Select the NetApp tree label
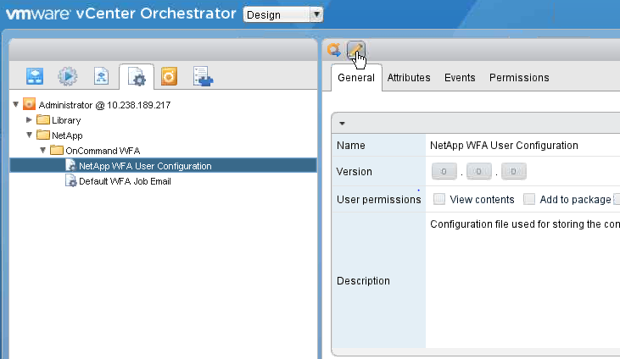This screenshot has height=359, width=620. (x=67, y=135)
